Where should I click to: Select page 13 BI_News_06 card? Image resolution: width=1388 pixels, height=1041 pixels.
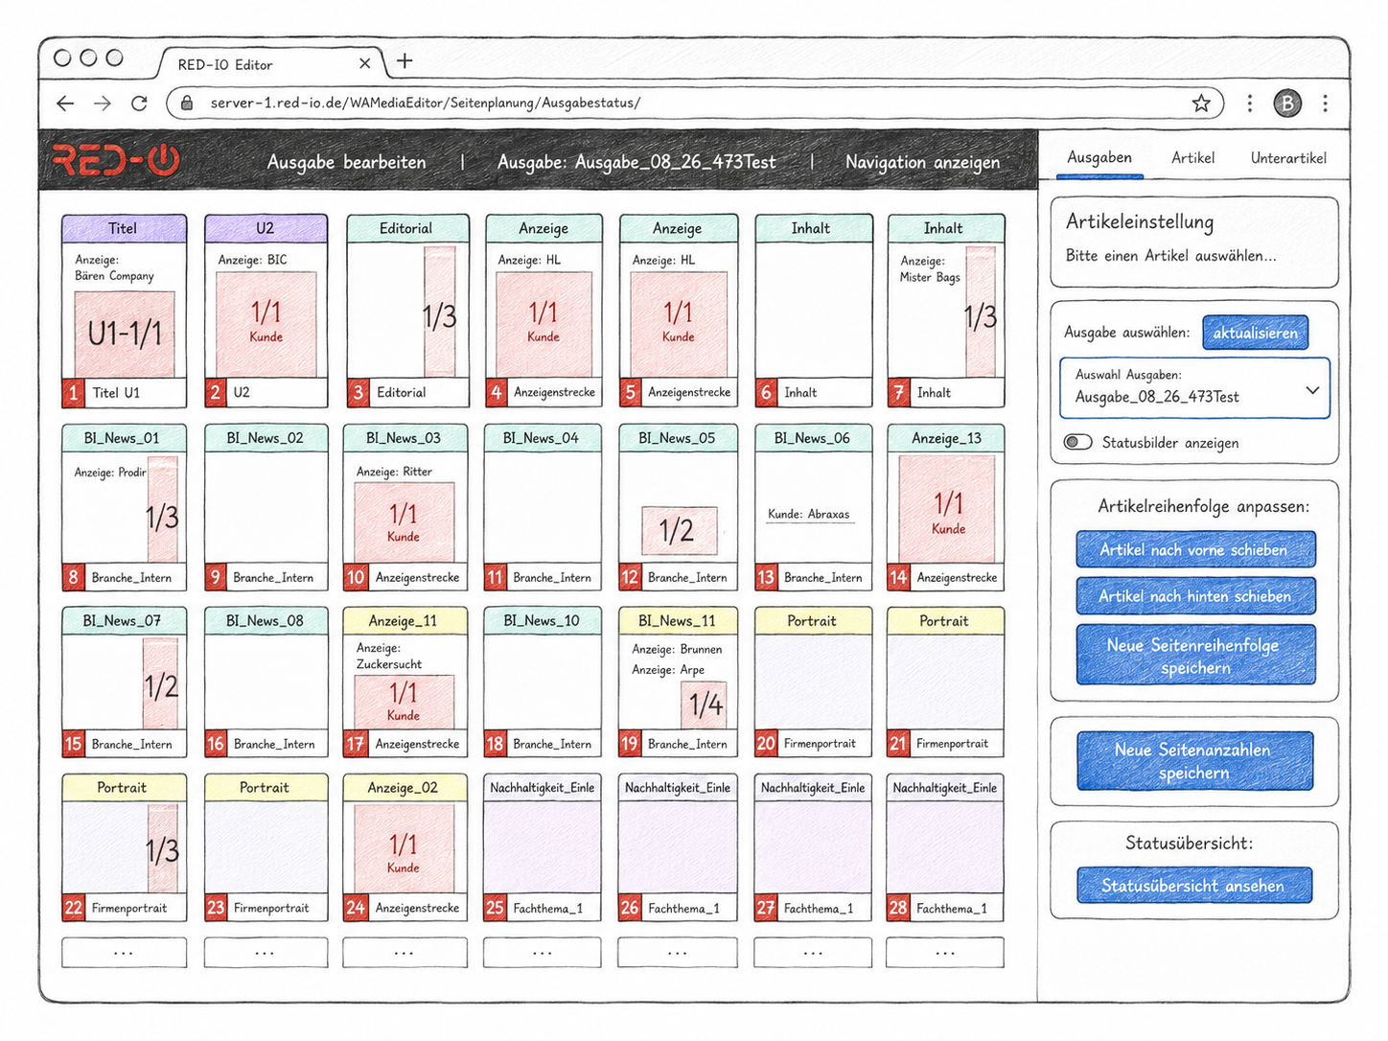click(814, 507)
